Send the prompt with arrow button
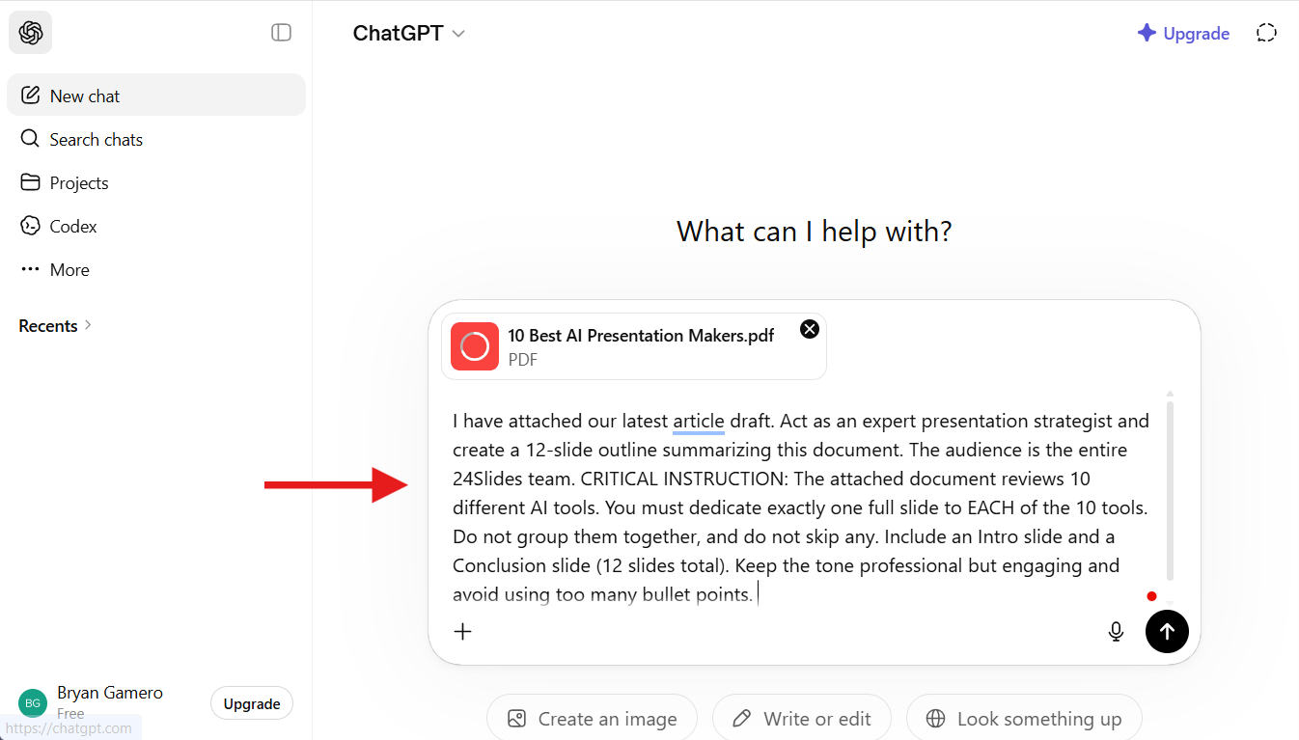Image resolution: width=1299 pixels, height=740 pixels. click(x=1167, y=632)
